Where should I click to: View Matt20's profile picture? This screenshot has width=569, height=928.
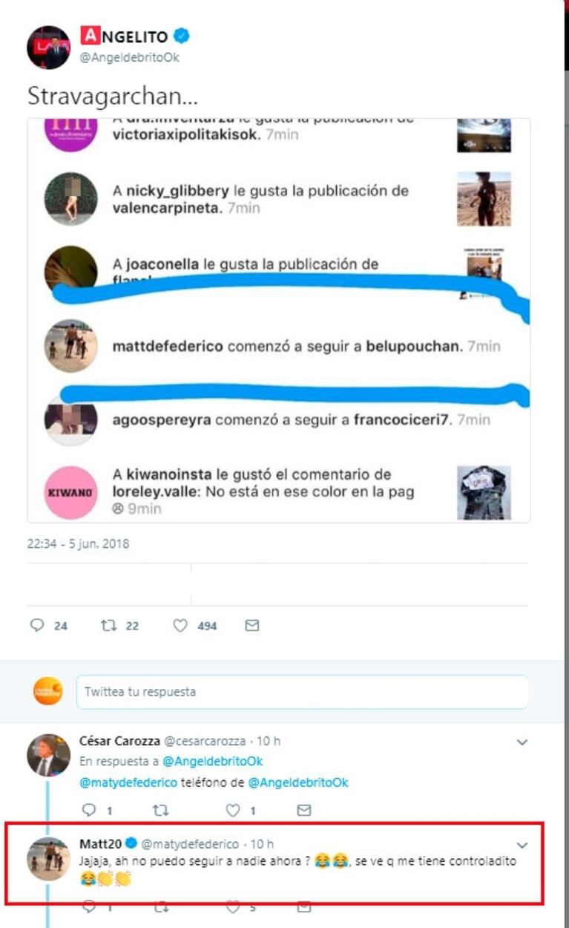[49, 859]
